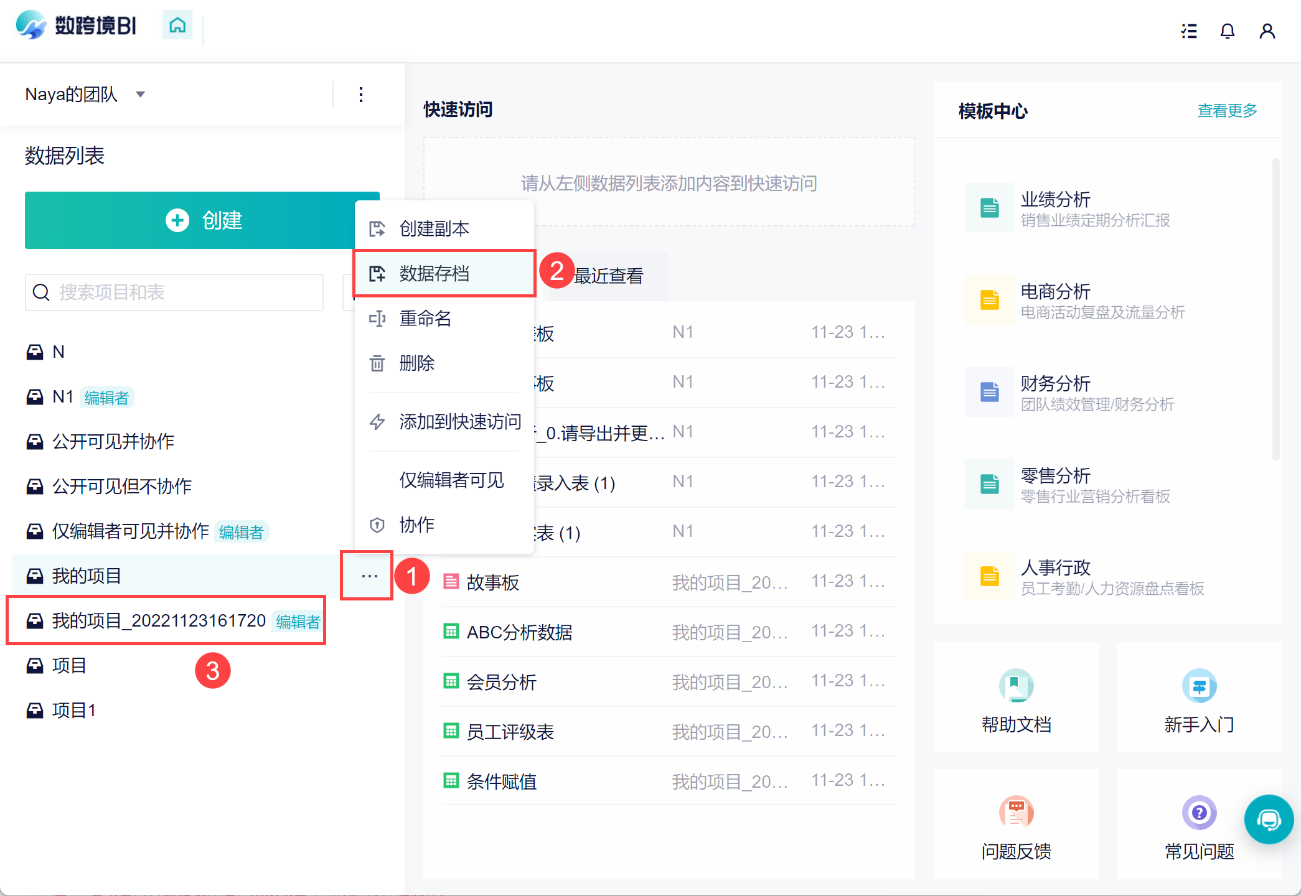1301x896 pixels.
Task: Open the team vertical three-dot menu
Action: point(361,95)
